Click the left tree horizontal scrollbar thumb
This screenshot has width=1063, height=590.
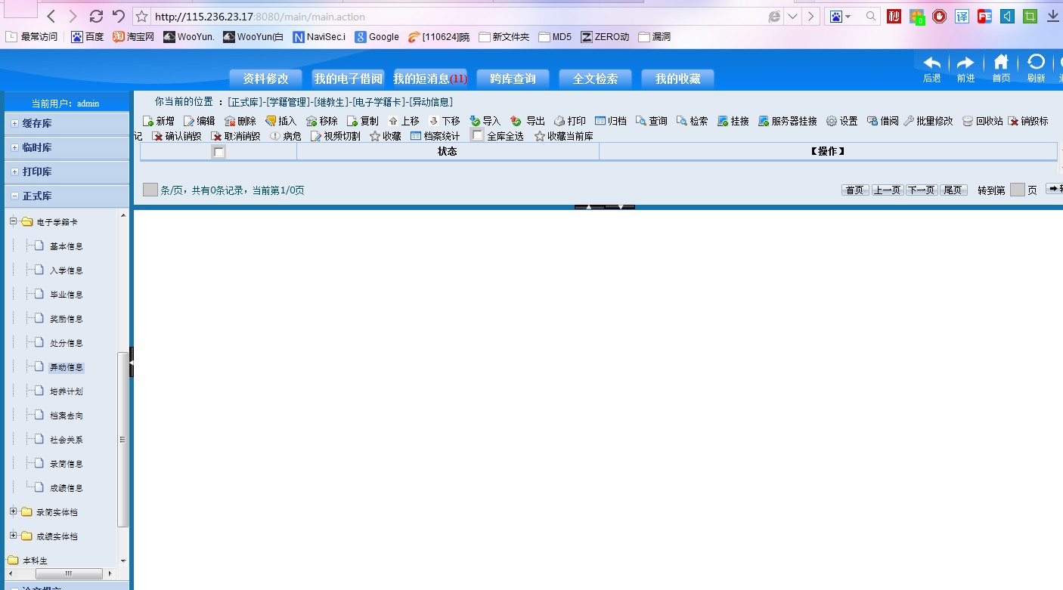pos(68,573)
